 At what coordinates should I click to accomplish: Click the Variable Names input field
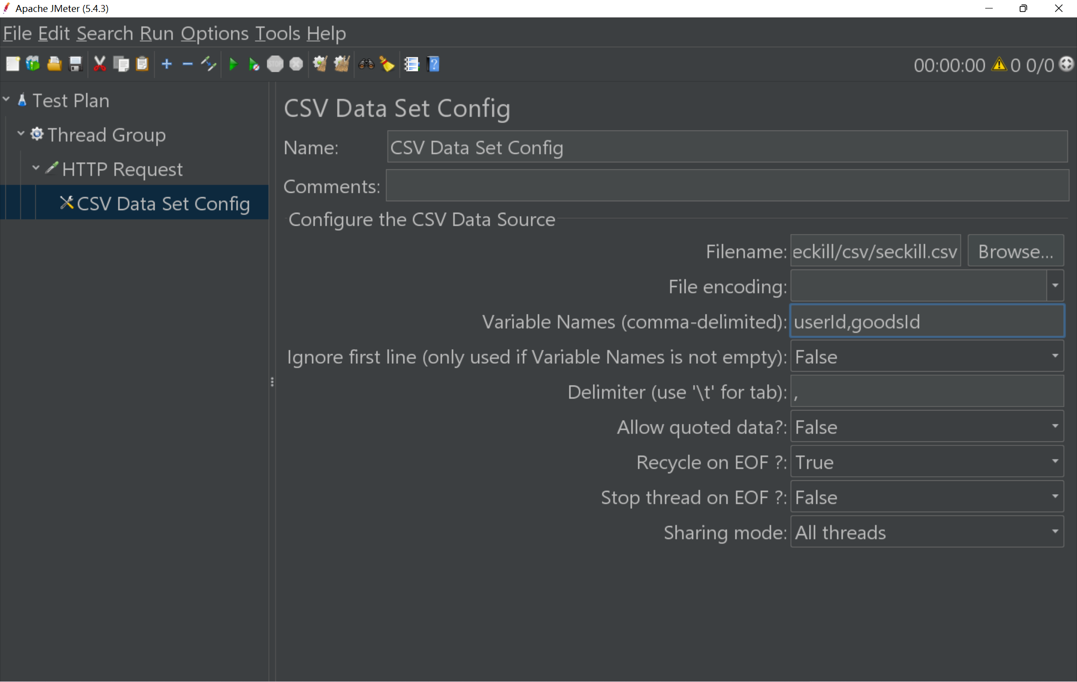pyautogui.click(x=927, y=321)
